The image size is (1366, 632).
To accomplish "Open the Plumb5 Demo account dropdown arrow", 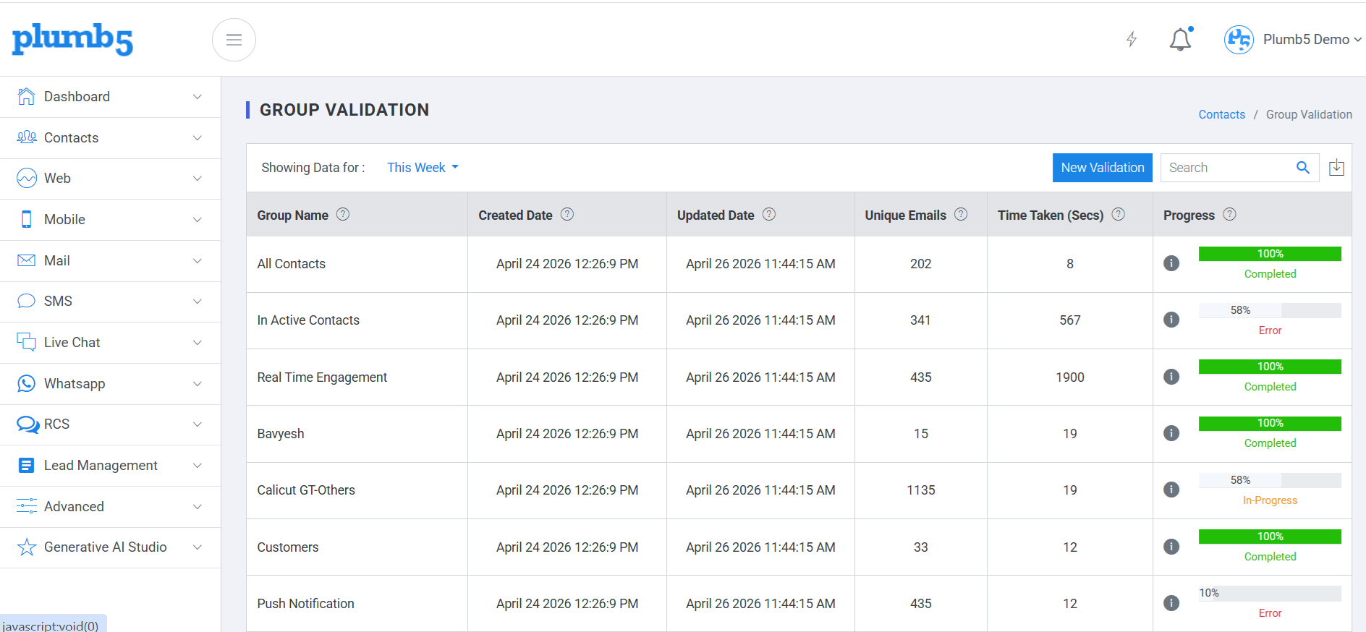I will coord(1357,40).
